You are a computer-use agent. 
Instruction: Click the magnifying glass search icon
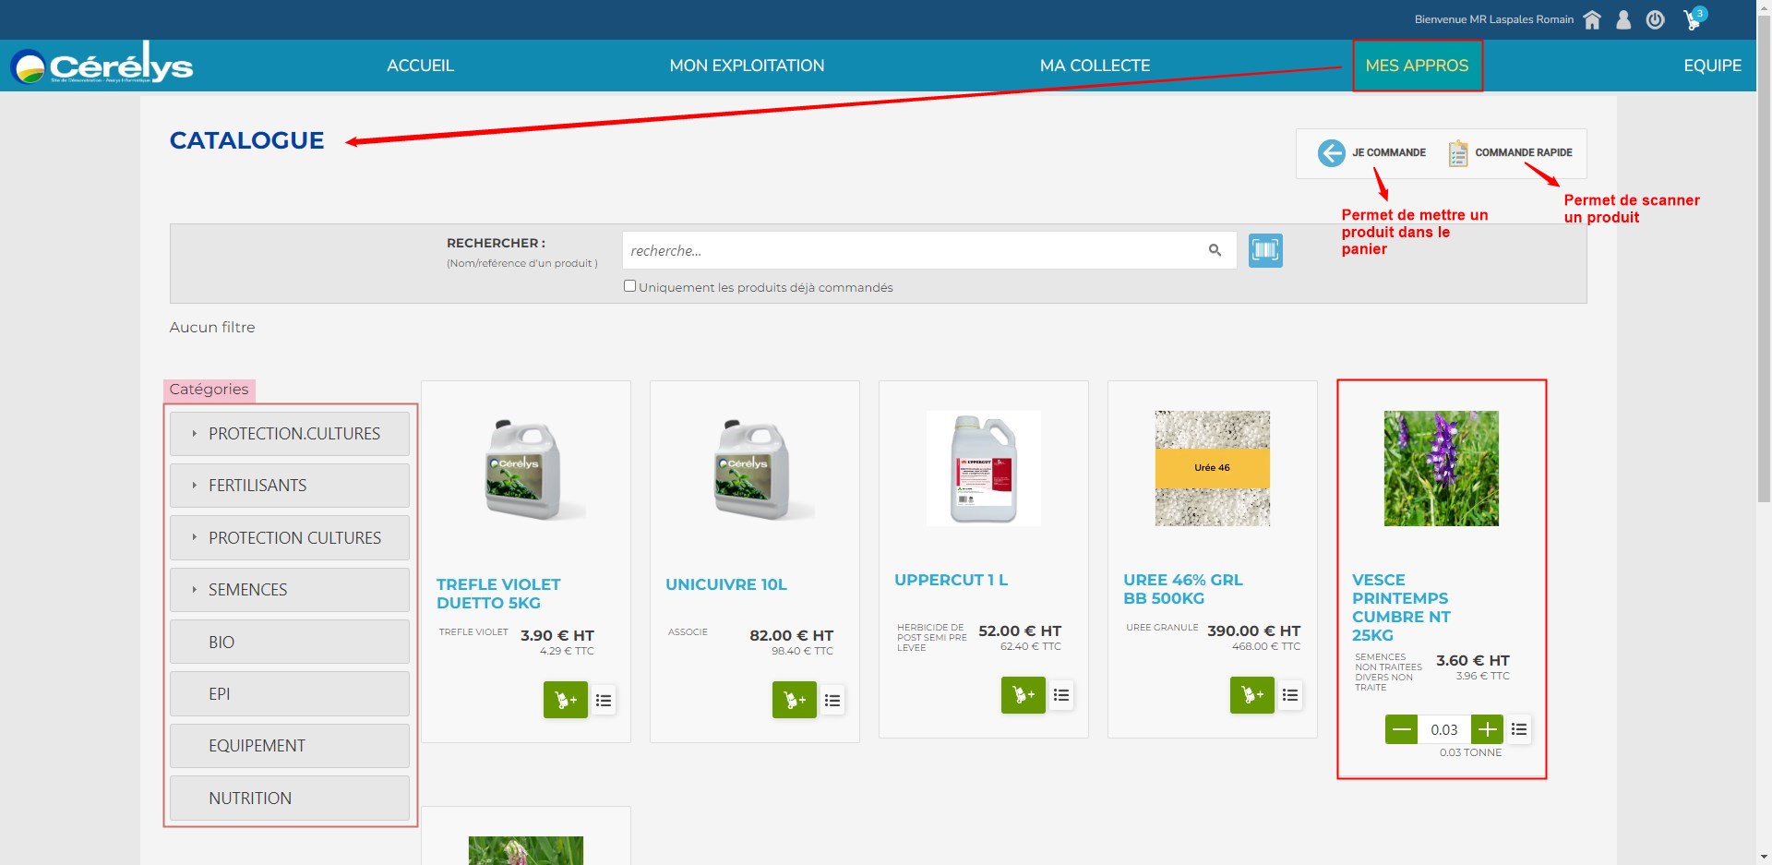click(x=1215, y=250)
